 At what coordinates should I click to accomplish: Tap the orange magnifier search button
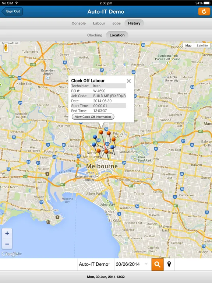pos(158,265)
